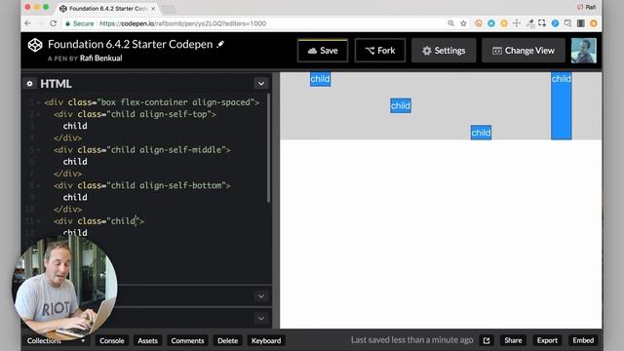Close the Foundation Starter Codepen tab
Image resolution: width=624 pixels, height=351 pixels.
click(x=153, y=9)
